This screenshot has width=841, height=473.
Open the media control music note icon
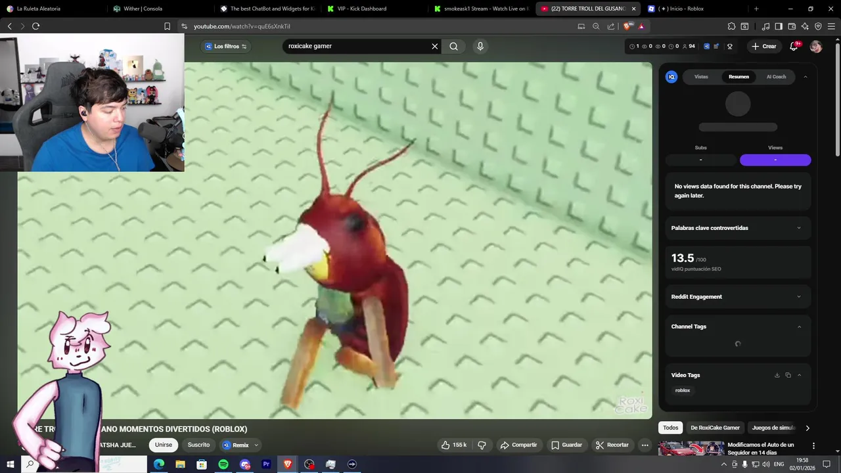[x=765, y=26]
